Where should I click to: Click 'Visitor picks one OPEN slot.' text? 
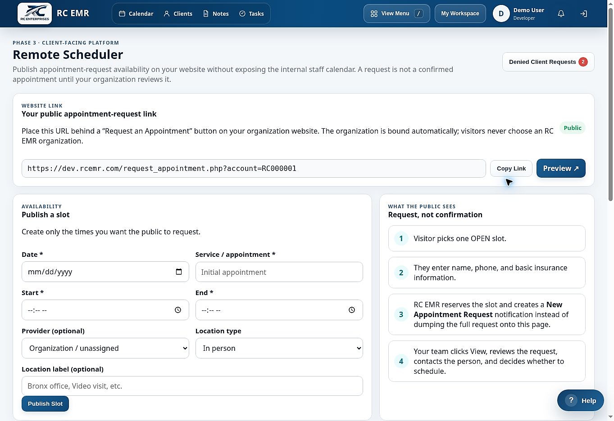point(460,238)
